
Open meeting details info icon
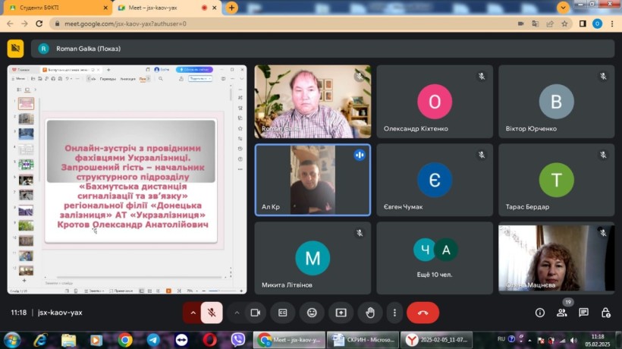(x=540, y=313)
